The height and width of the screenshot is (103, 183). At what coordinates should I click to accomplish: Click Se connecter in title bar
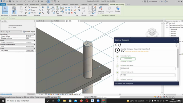[153, 1]
